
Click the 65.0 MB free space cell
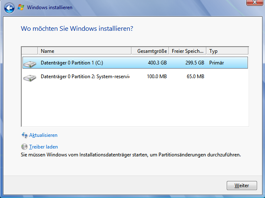coord(196,77)
